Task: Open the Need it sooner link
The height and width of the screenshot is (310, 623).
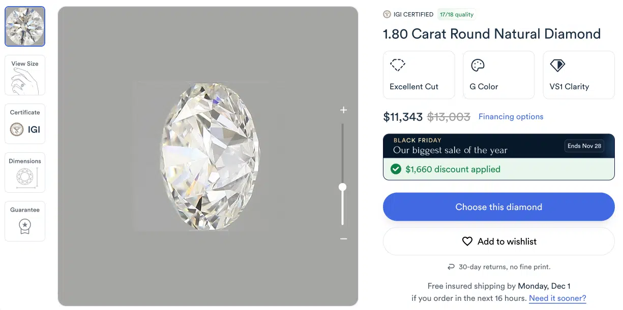Action: [x=557, y=298]
